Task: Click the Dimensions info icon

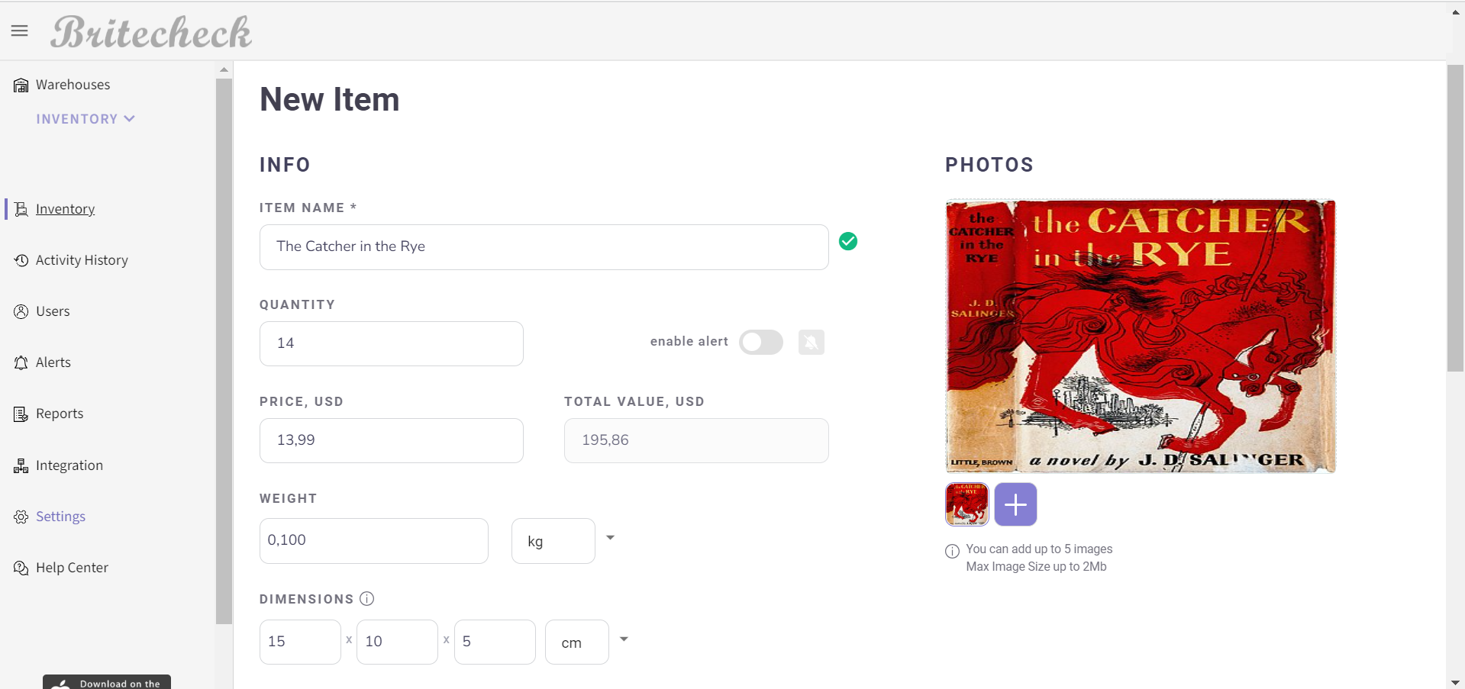Action: 367,598
